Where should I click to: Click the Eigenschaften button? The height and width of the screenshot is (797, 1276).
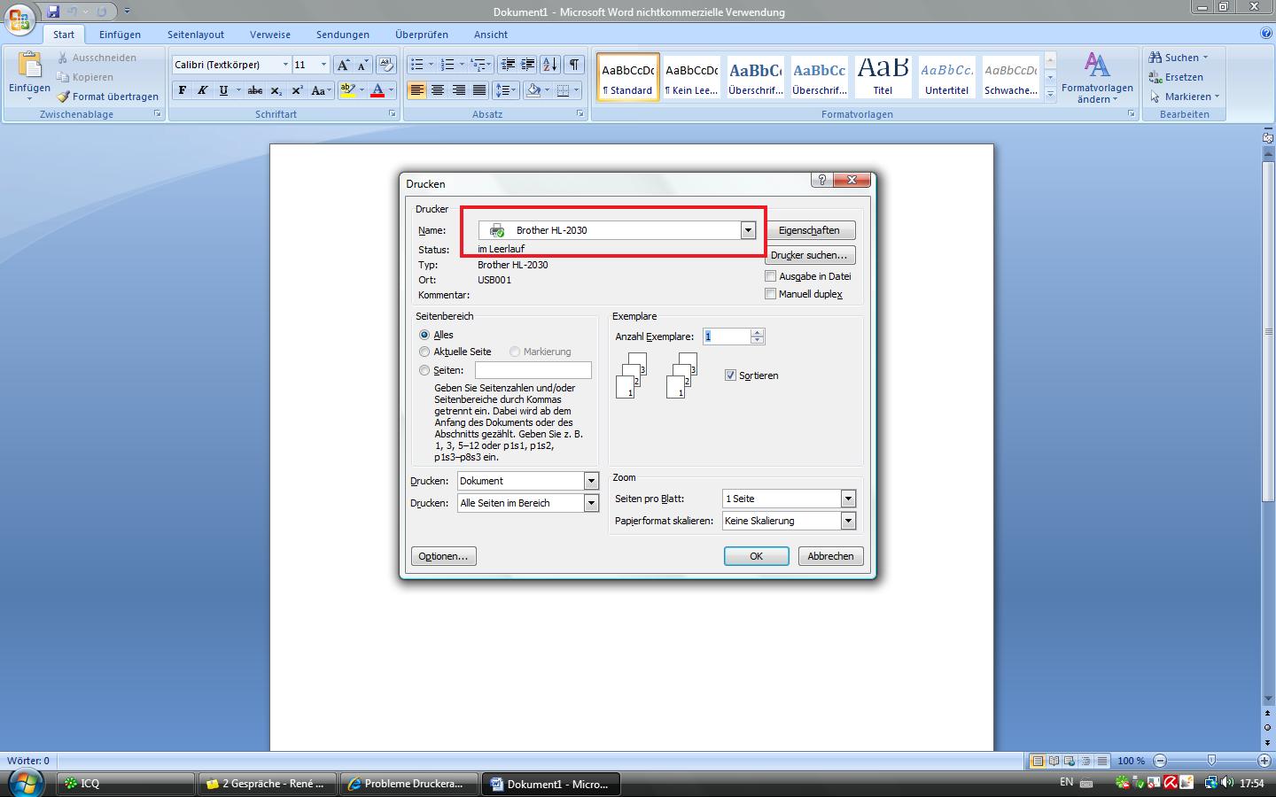pyautogui.click(x=809, y=230)
